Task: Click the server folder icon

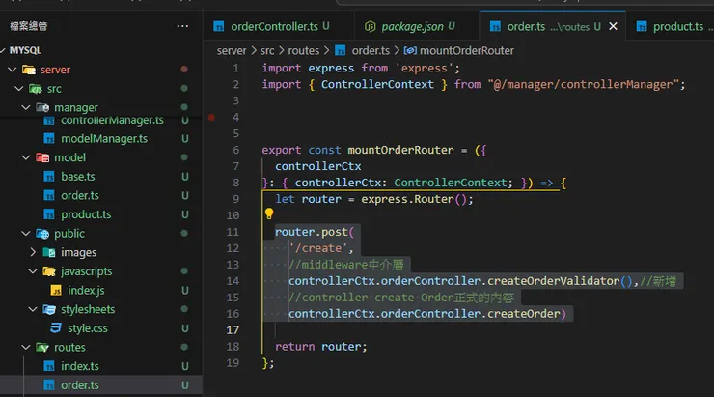Action: [29, 70]
